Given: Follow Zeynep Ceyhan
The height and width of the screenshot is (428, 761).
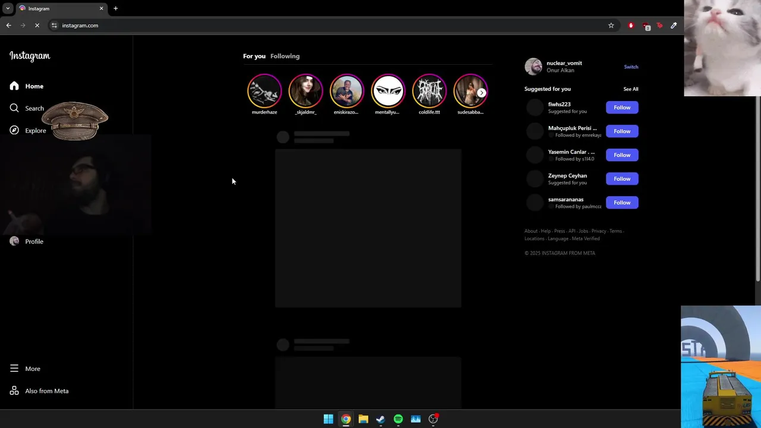Looking at the screenshot, I should click(x=622, y=178).
